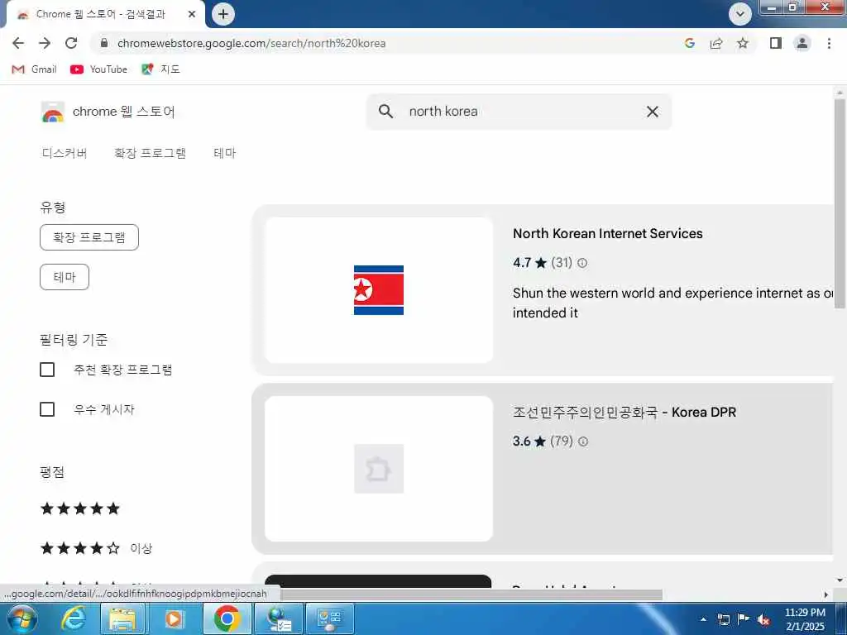The image size is (847, 635).
Task: Close the Chrome web store tab
Action: (x=192, y=14)
